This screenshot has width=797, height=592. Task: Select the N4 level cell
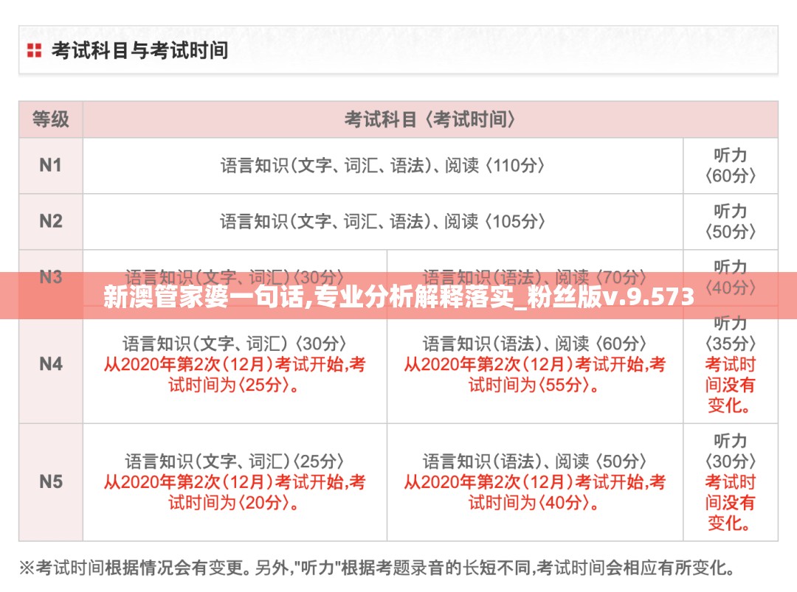[x=51, y=364]
